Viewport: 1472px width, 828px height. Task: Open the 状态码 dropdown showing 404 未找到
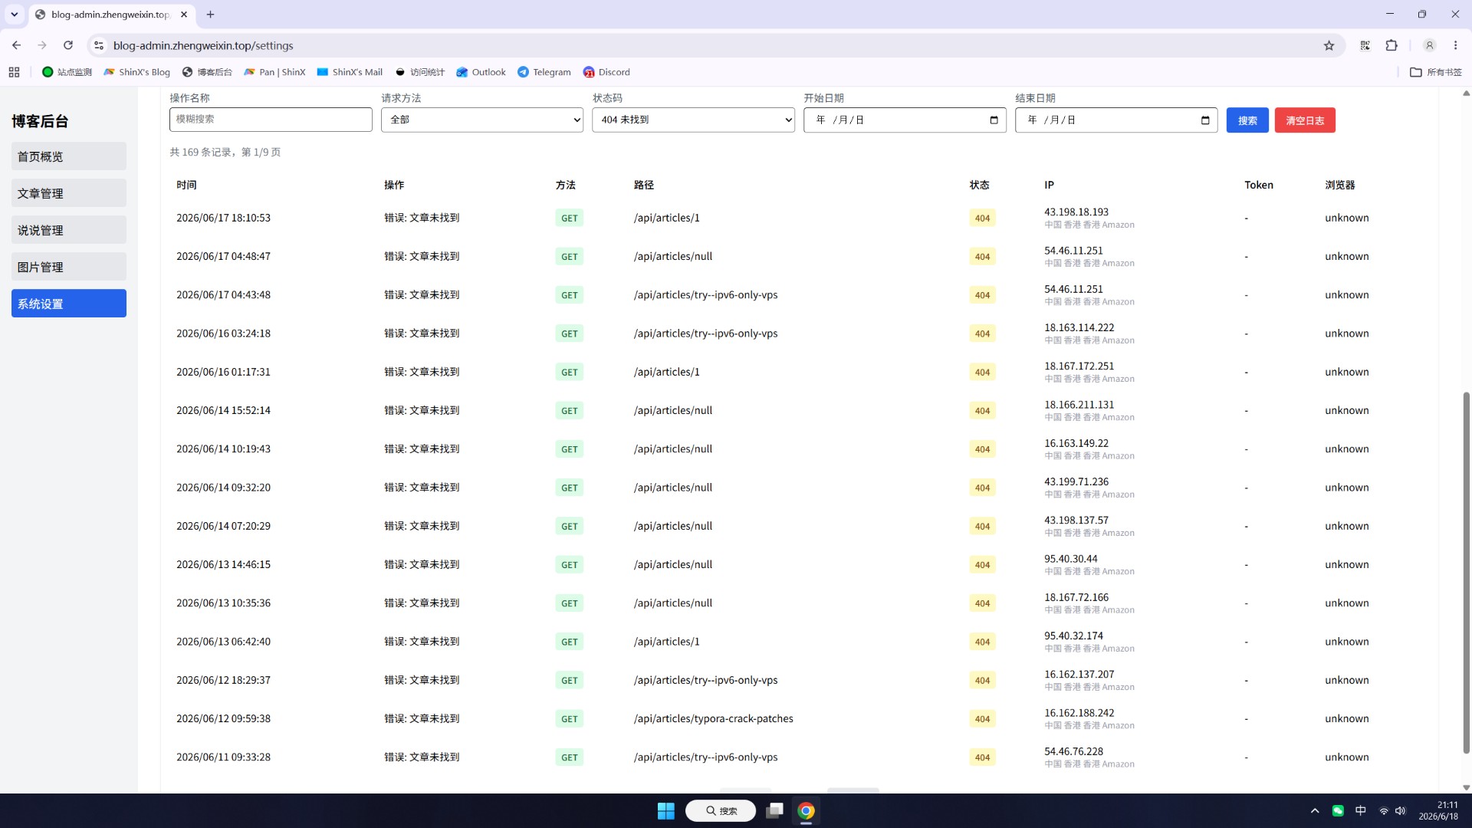coord(693,120)
